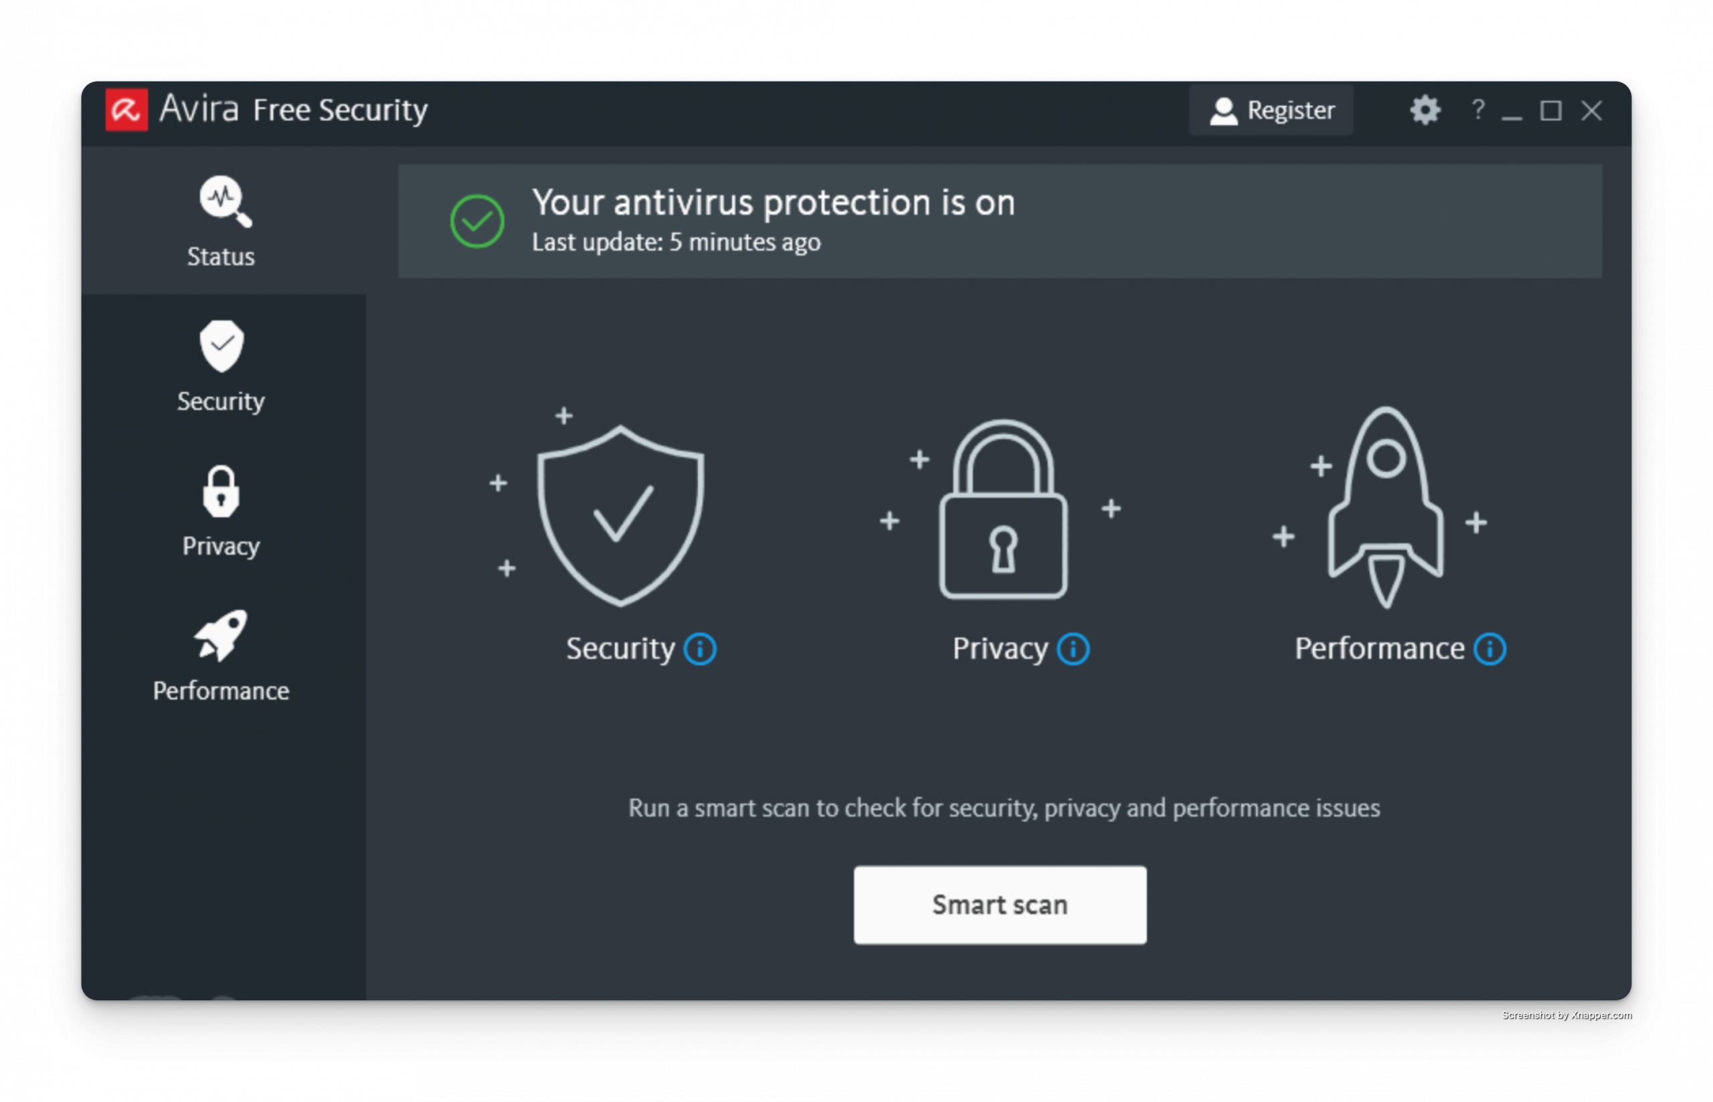Click the red Avira logo icon

pyautogui.click(x=126, y=110)
